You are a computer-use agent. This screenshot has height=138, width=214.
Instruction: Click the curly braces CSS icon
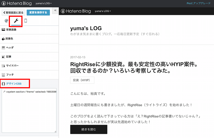(3, 84)
